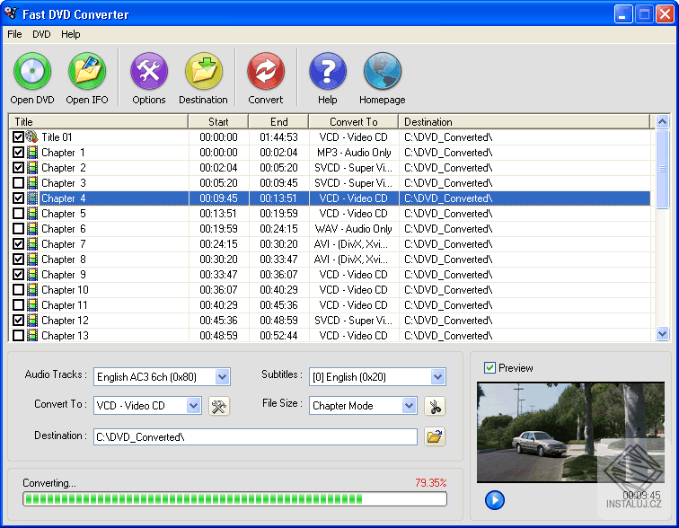Screen dimensions: 679x528
Task: Click the Fast DVD Converter title bar app icon
Action: [x=12, y=13]
